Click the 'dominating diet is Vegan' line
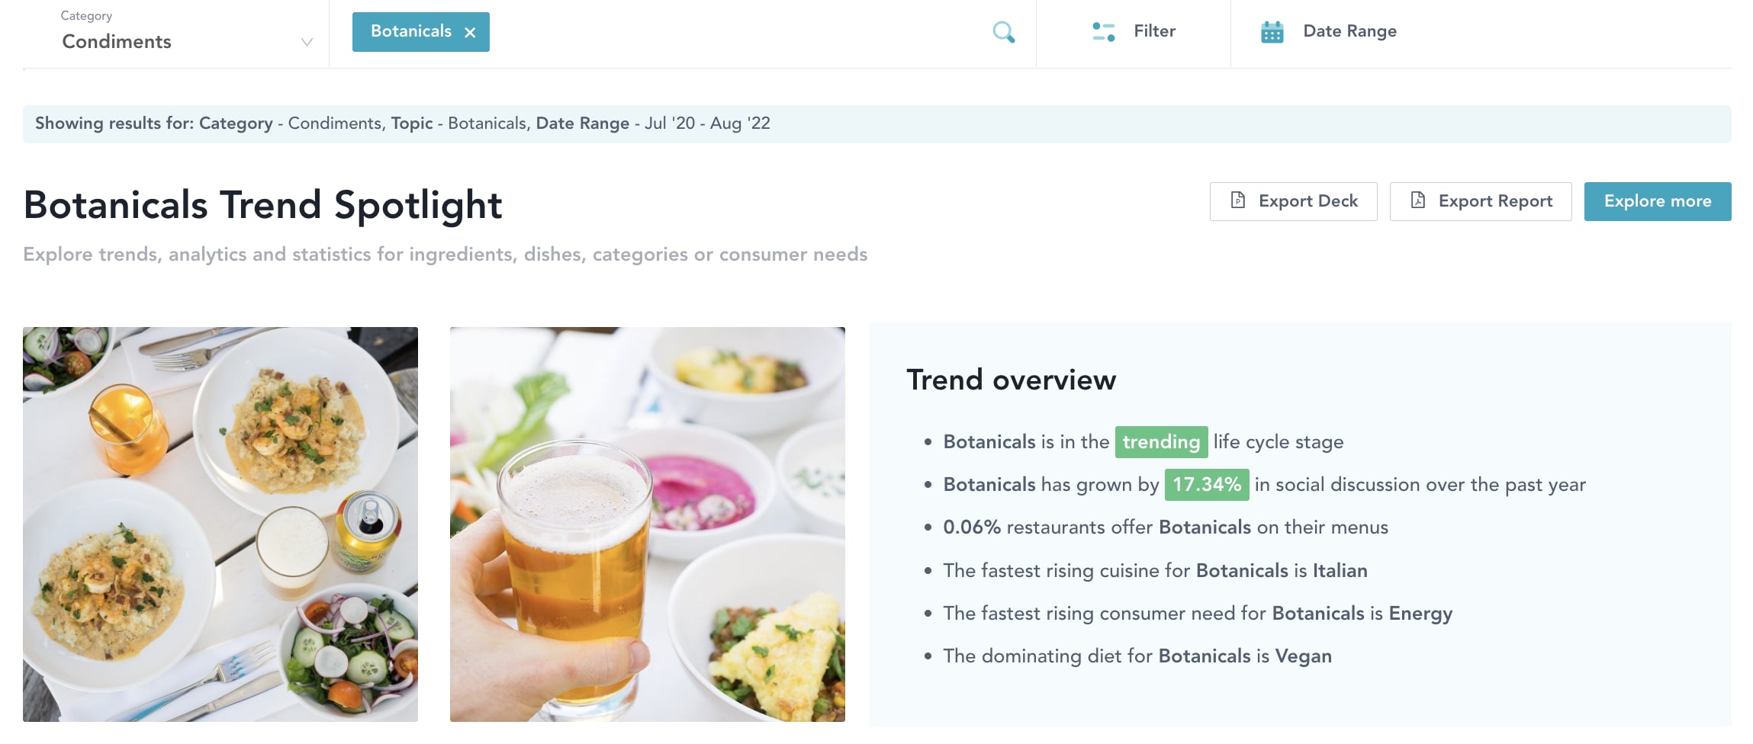The width and height of the screenshot is (1753, 744). (x=1137, y=656)
